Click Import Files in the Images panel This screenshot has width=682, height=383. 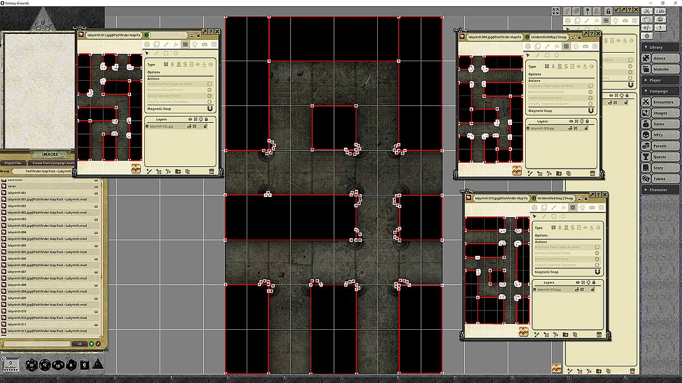(13, 163)
